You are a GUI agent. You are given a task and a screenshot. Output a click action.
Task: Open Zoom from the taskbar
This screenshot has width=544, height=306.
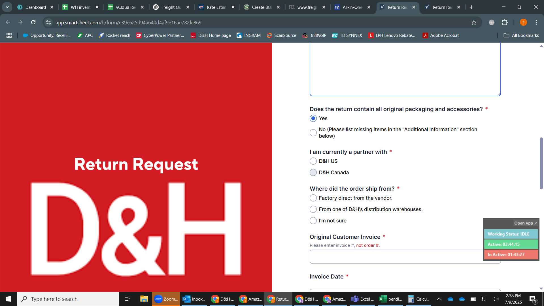(x=166, y=299)
